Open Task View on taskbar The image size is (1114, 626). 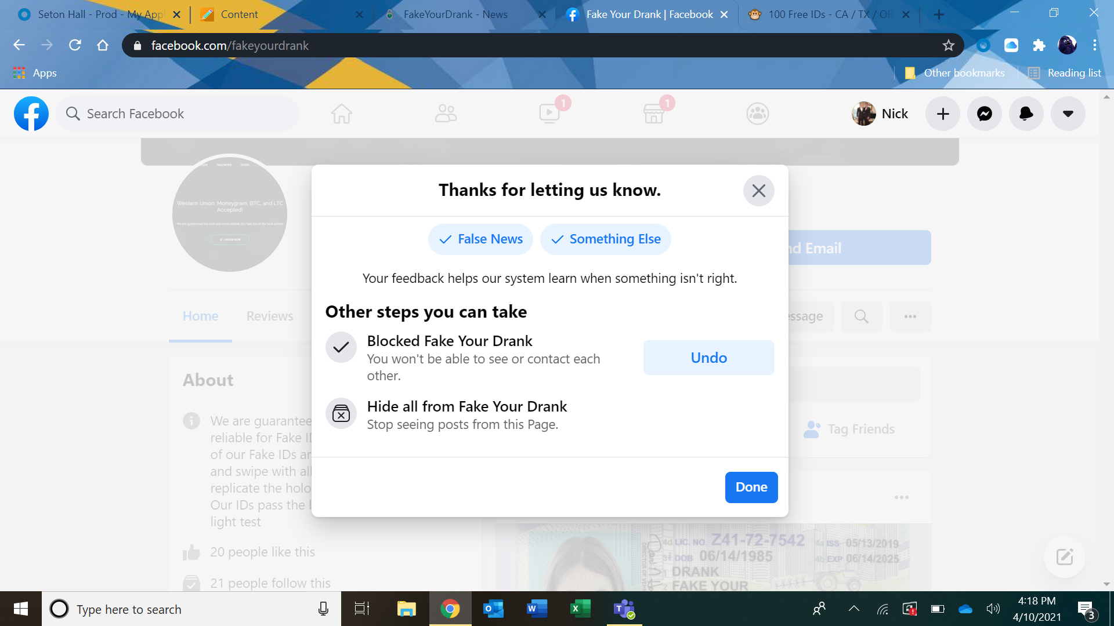pyautogui.click(x=362, y=609)
